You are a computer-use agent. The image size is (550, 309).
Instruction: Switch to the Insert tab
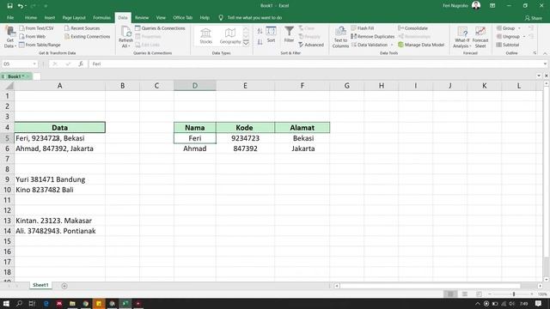click(50, 17)
